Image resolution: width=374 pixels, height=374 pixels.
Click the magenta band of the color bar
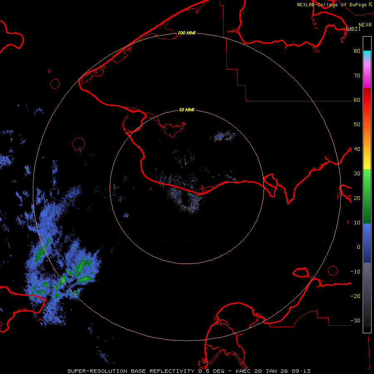(x=367, y=76)
